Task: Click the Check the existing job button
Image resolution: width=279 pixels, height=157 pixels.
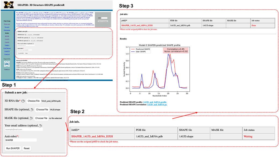Action: pos(103,21)
